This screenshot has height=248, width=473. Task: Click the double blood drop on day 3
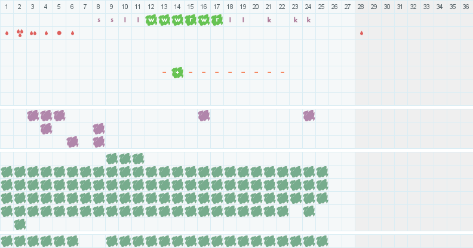(x=33, y=33)
